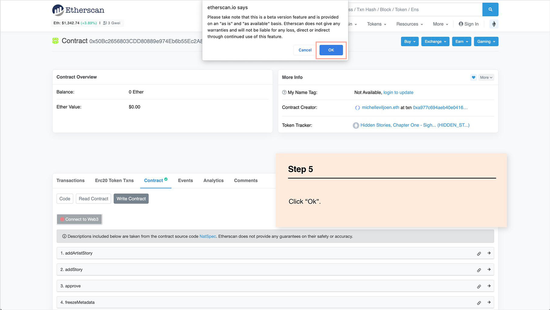Open the Gaming dropdown

click(486, 41)
